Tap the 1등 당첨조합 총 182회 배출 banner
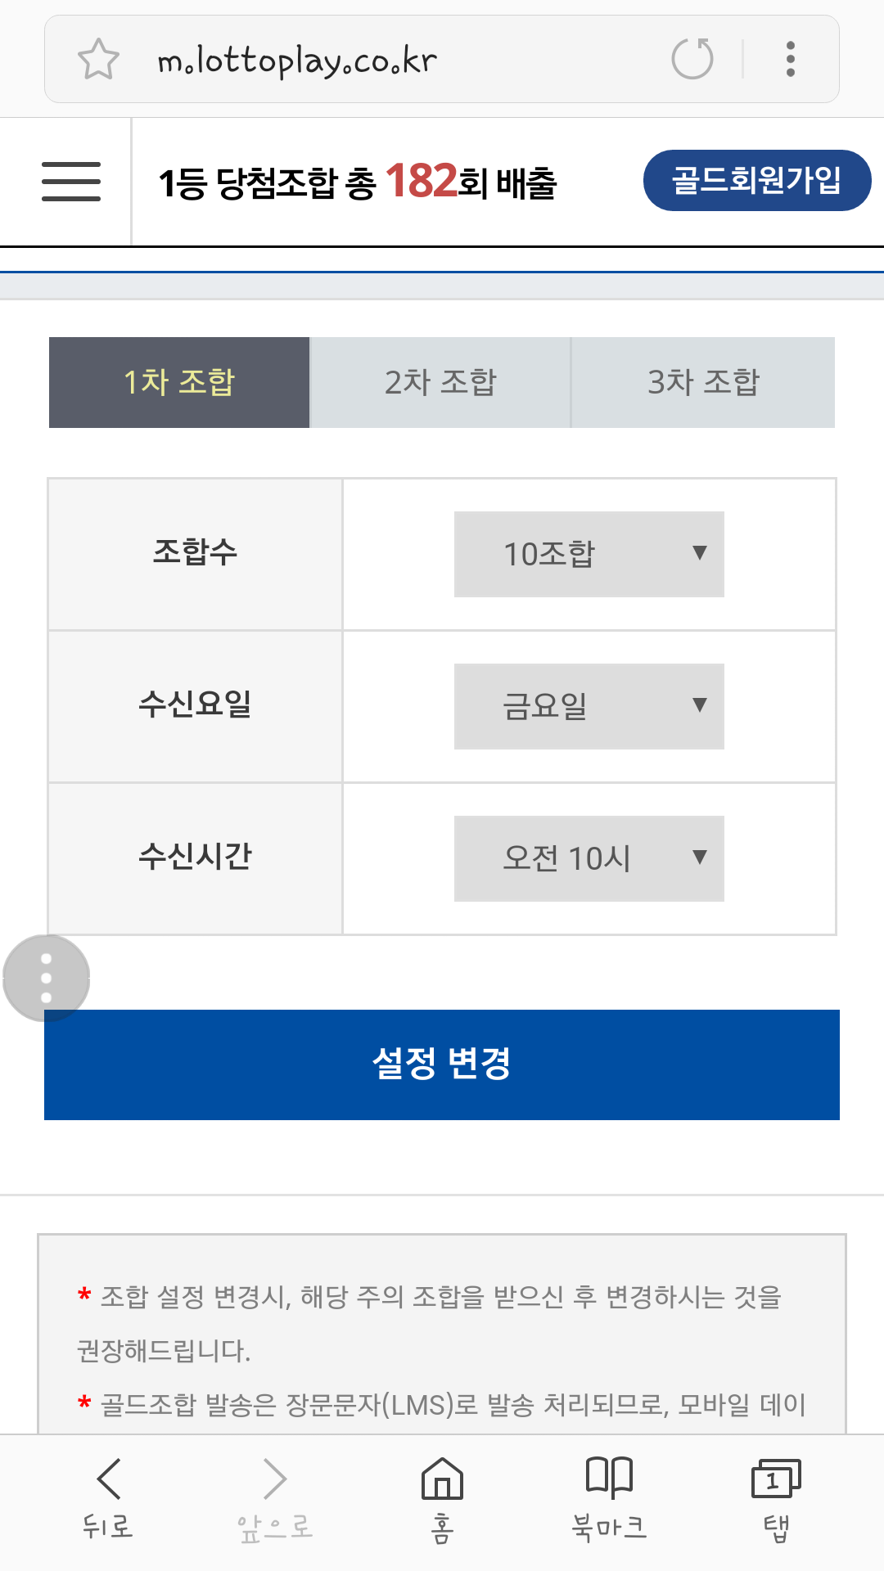 pyautogui.click(x=358, y=182)
